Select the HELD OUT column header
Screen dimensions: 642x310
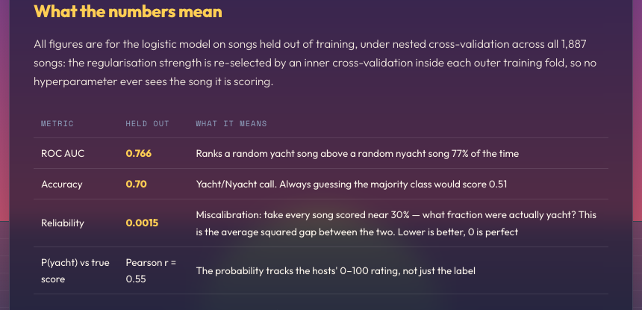point(147,124)
